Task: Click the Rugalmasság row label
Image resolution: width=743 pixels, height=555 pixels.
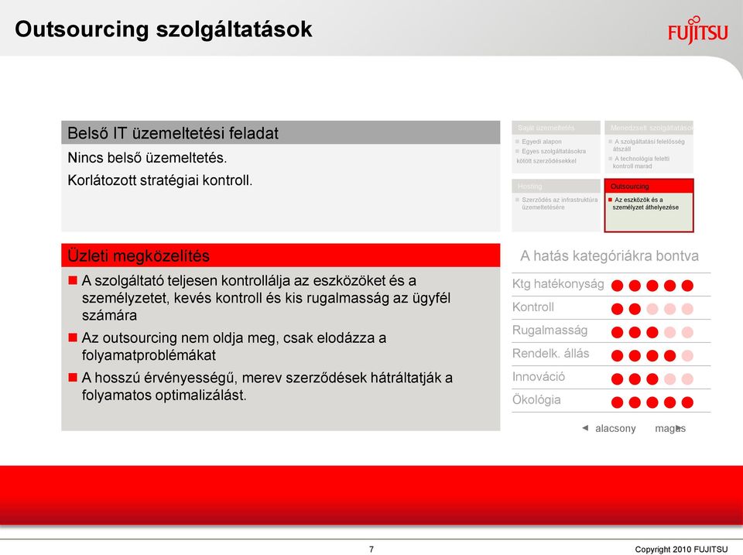Action: point(550,331)
